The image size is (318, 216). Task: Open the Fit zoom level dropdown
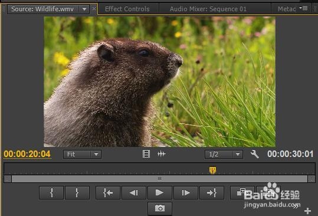pyautogui.click(x=82, y=155)
